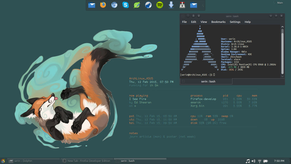Open the Settings menu in Konsole

235,22
